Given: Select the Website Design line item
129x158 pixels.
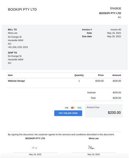Looking at the screenshot, I should pos(16,81).
